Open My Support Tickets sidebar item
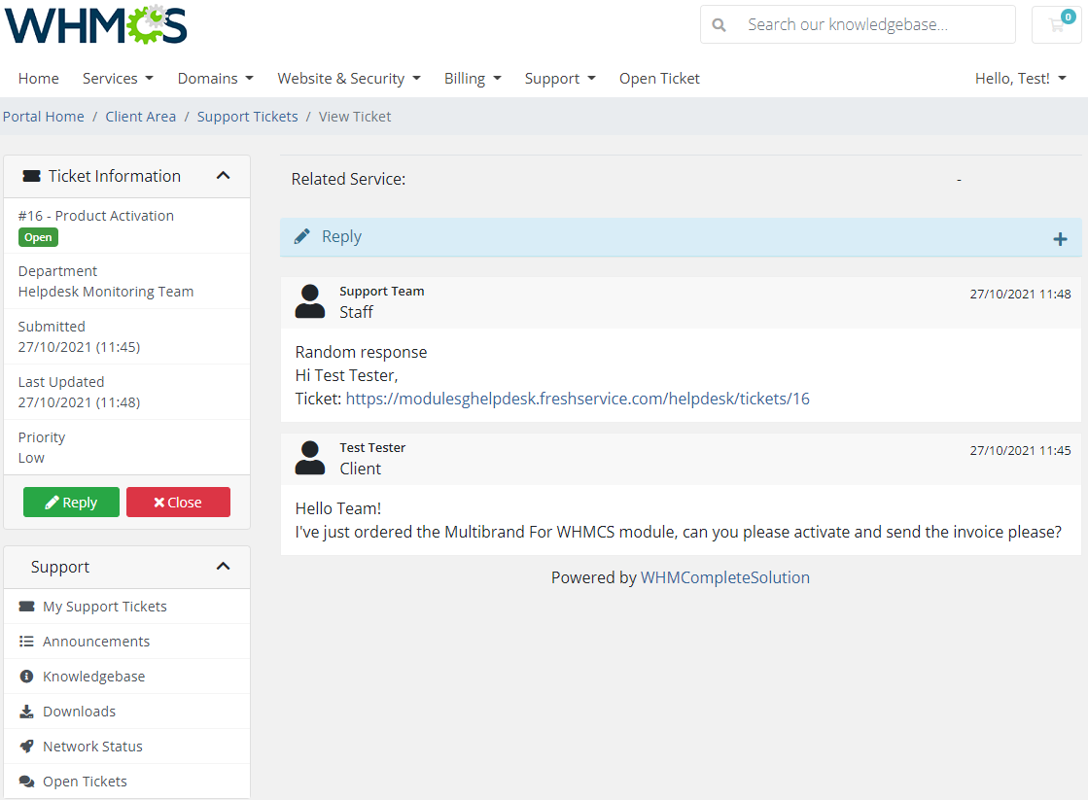 tap(127, 607)
